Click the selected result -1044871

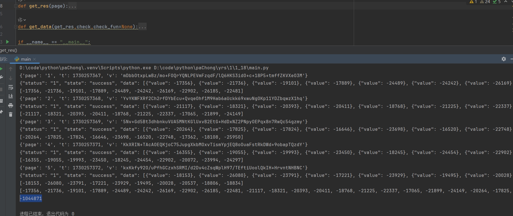31,198
